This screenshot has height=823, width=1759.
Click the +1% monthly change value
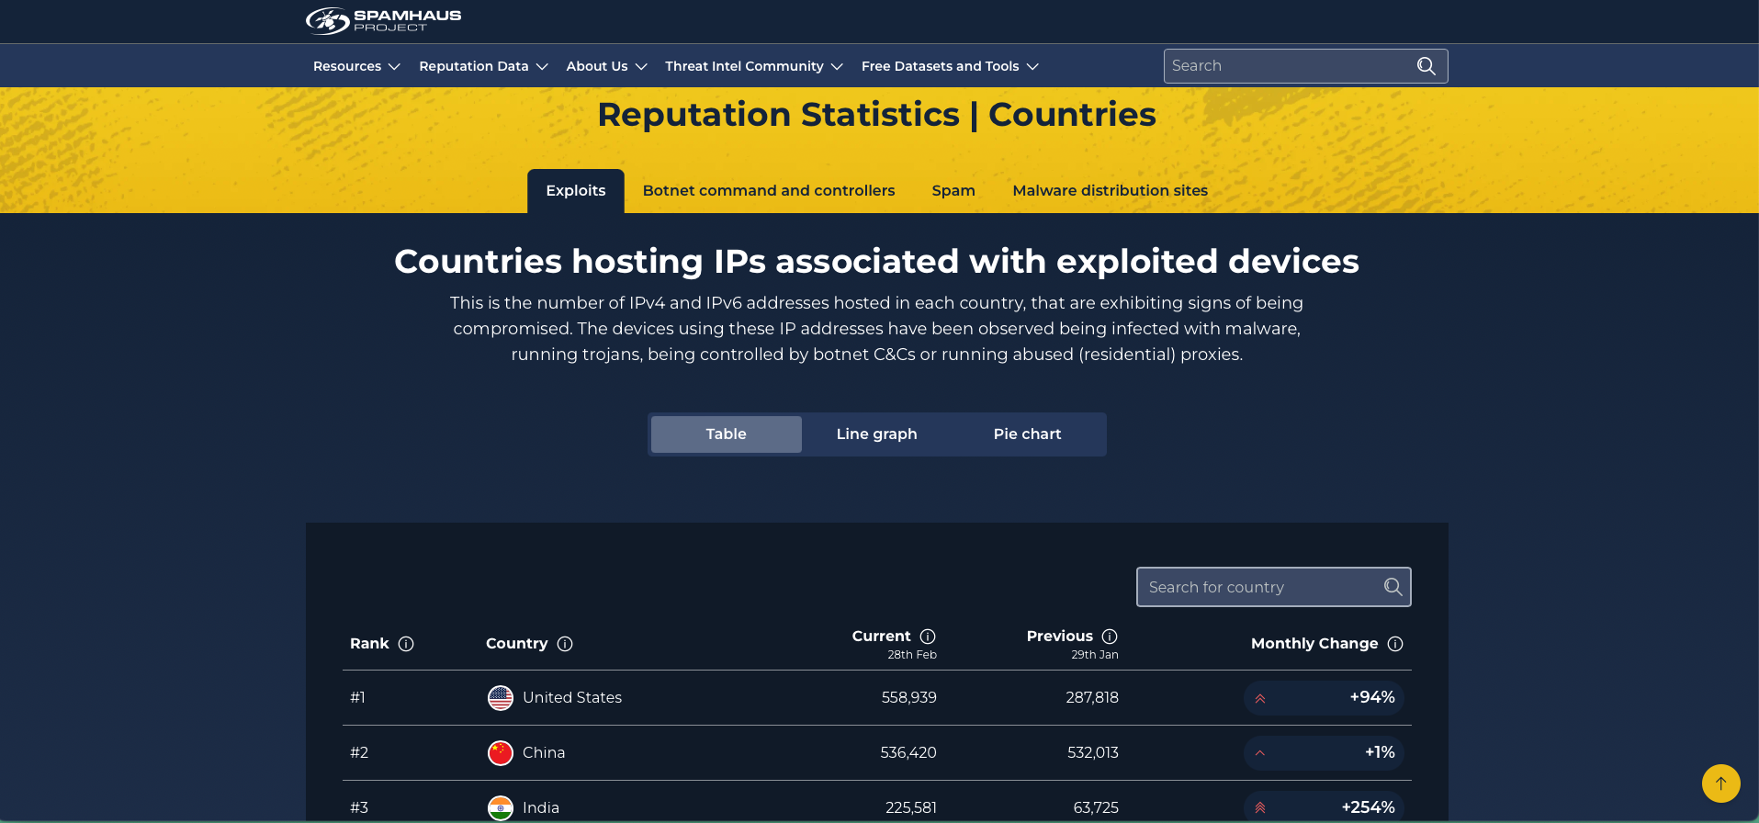pos(1380,753)
